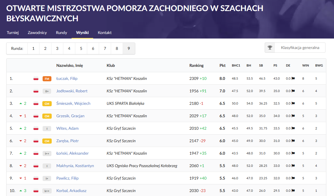Click the black flag icon in Grzesik's row
Image resolution: width=334 pixels, height=196 pixels.
tap(293, 116)
